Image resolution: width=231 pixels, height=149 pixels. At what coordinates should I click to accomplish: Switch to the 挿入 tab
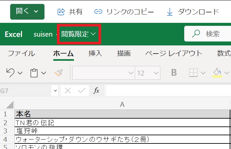(x=95, y=53)
